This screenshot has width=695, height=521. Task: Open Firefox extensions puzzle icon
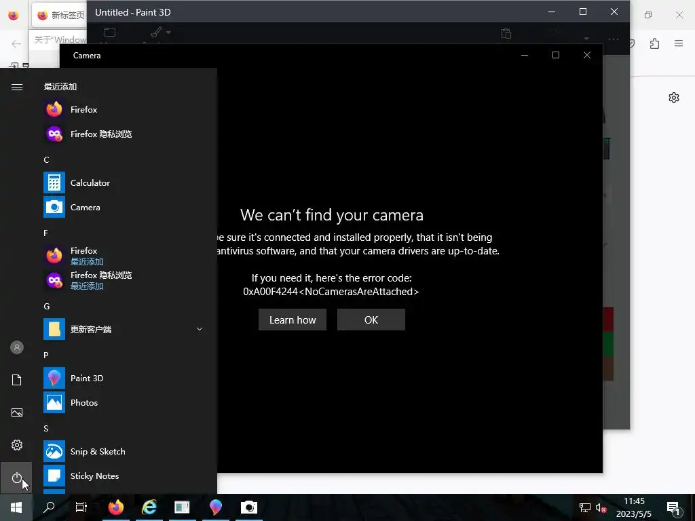(655, 43)
